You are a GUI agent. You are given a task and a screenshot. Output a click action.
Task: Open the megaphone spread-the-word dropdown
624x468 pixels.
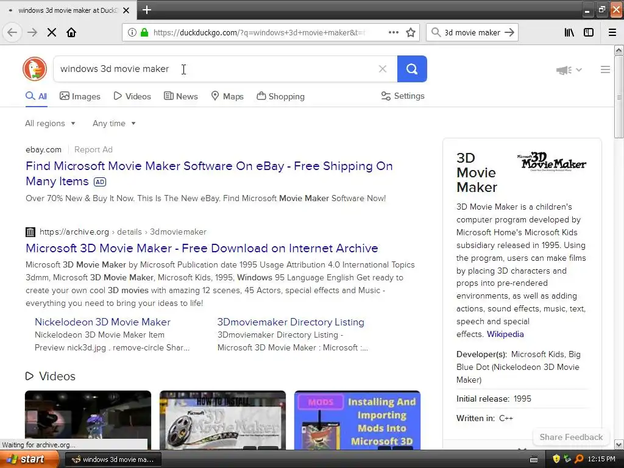569,70
